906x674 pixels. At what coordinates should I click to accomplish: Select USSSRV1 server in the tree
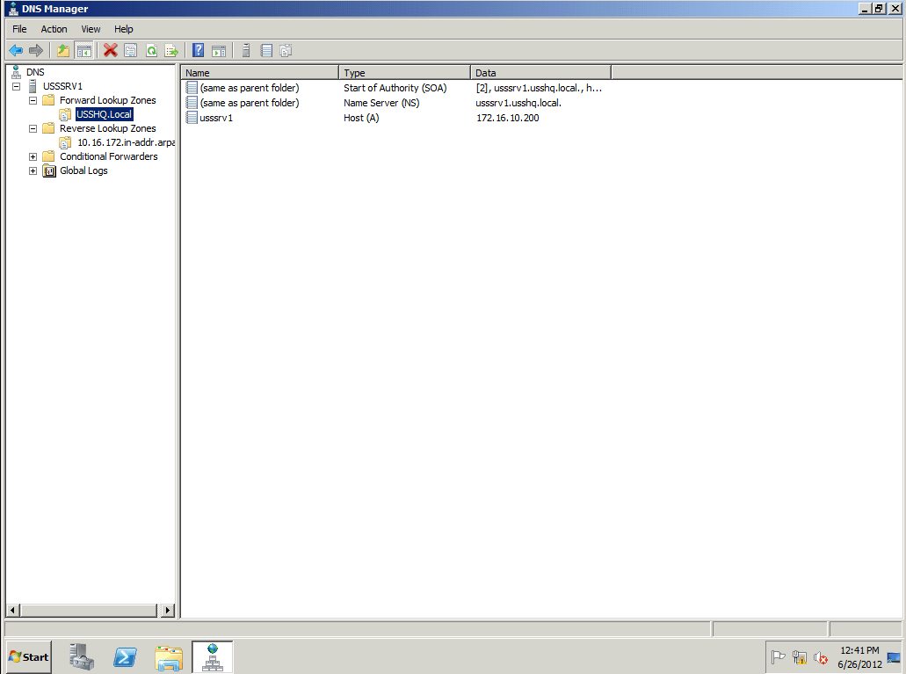[x=62, y=86]
